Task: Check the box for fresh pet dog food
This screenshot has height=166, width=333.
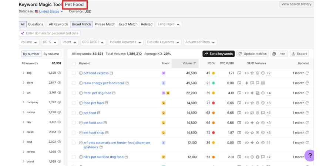Action: point(74,93)
